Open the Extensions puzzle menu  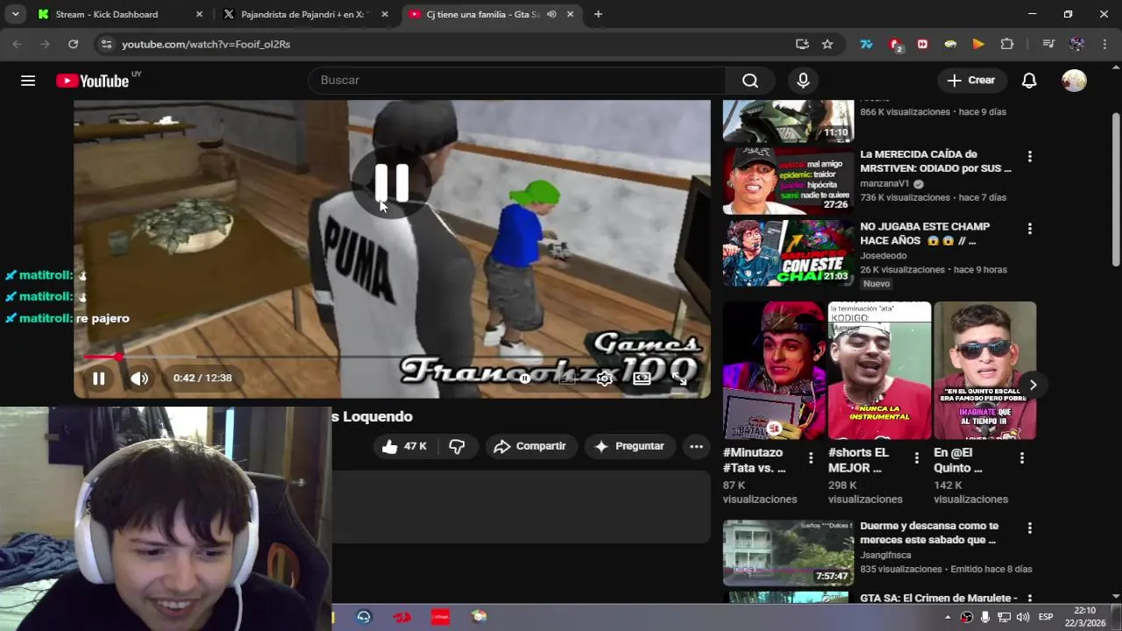tap(1007, 44)
